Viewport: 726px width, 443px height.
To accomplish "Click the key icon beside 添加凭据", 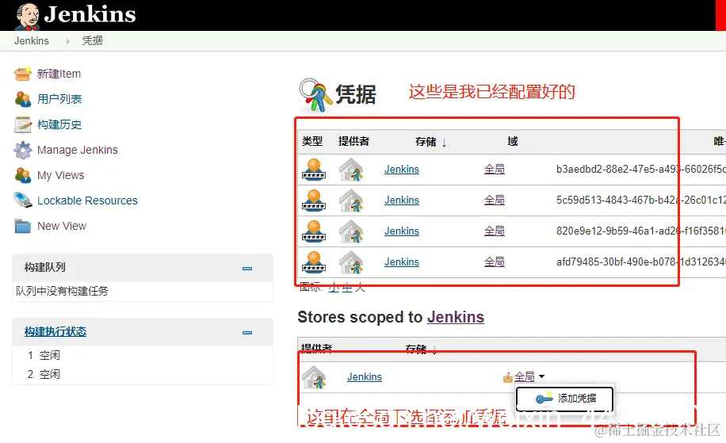I will pyautogui.click(x=544, y=398).
